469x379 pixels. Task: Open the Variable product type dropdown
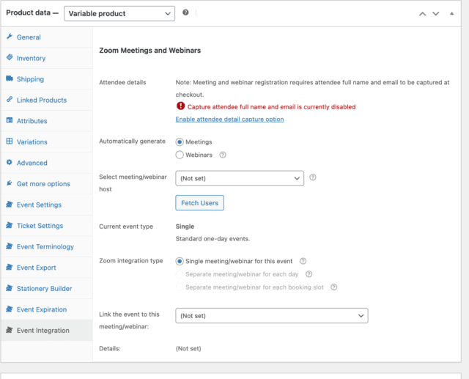[119, 13]
